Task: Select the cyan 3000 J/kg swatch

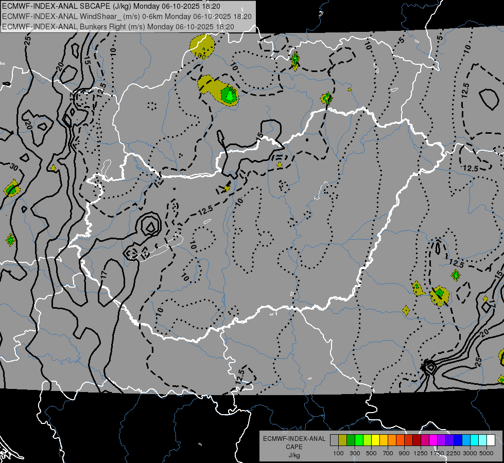Action: [475, 440]
